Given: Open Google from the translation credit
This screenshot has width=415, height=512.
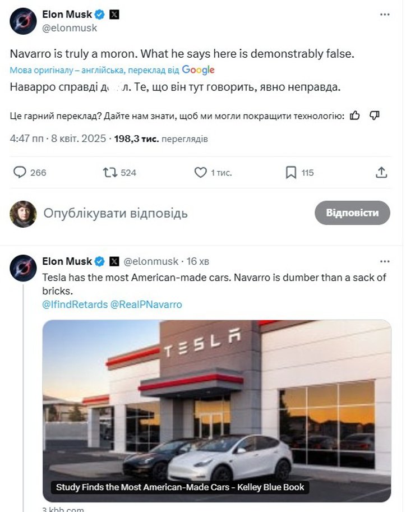Looking at the screenshot, I should 197,68.
